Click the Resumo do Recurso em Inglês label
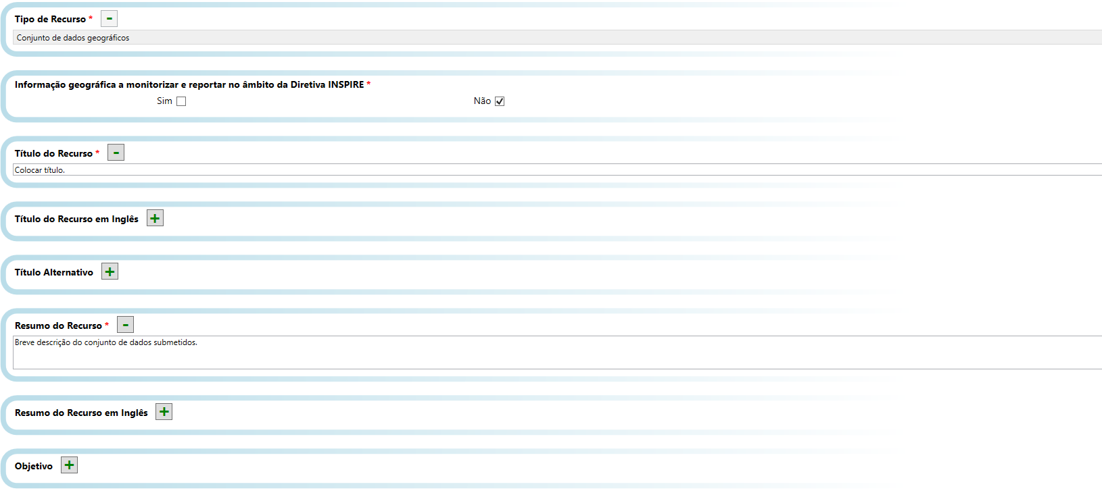This screenshot has height=497, width=1102. tap(81, 413)
